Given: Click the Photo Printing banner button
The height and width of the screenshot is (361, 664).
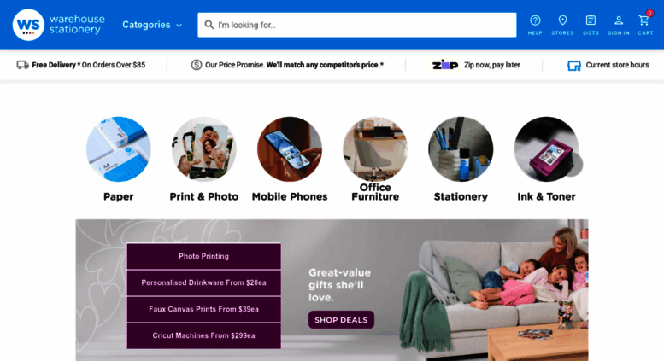Looking at the screenshot, I should pos(203,256).
